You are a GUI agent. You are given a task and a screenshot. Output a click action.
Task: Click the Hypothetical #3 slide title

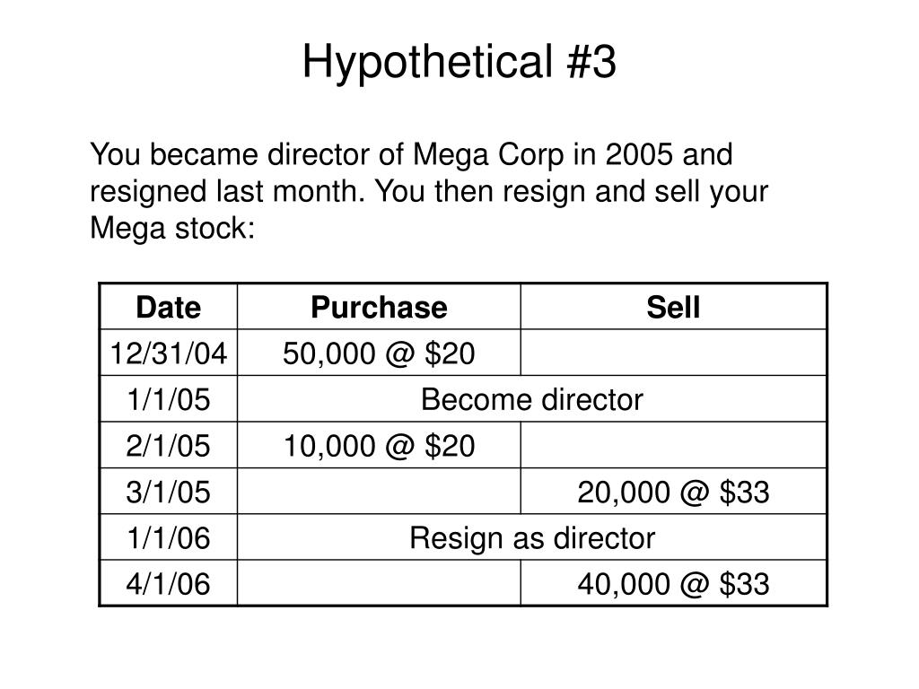pyautogui.click(x=459, y=62)
